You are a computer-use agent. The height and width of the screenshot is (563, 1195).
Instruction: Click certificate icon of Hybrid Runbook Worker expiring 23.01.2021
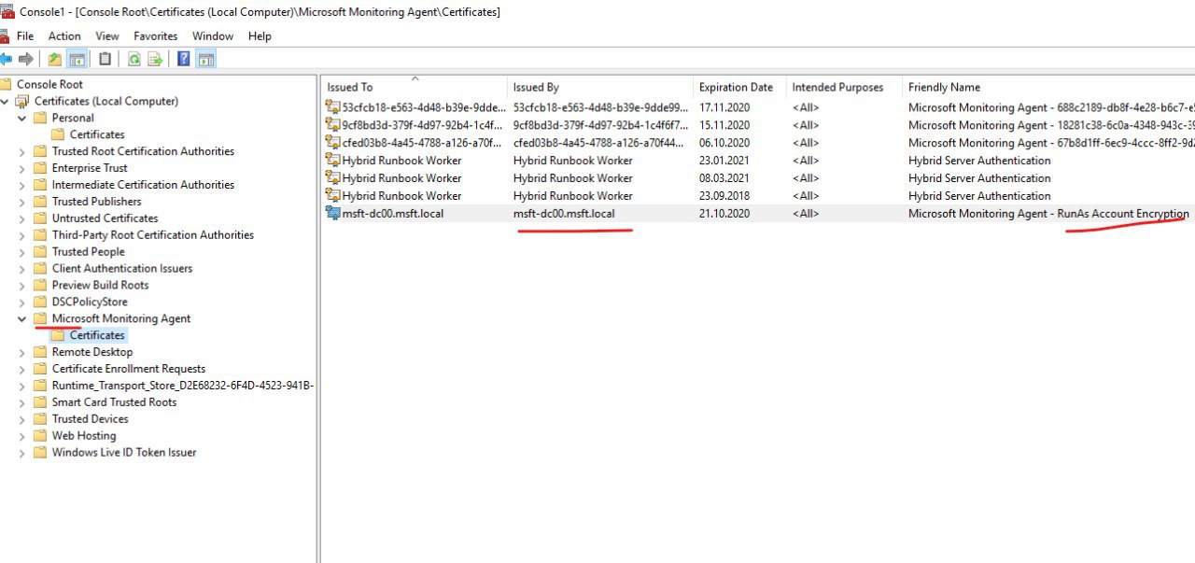[332, 160]
